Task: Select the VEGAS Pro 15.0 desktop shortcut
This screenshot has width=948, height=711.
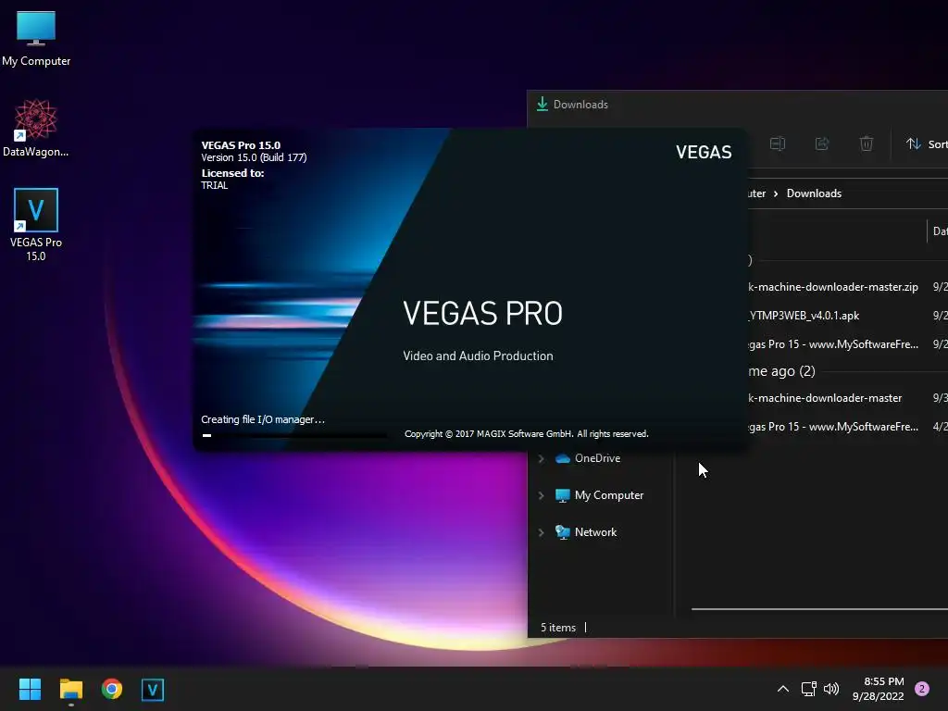Action: click(x=36, y=224)
